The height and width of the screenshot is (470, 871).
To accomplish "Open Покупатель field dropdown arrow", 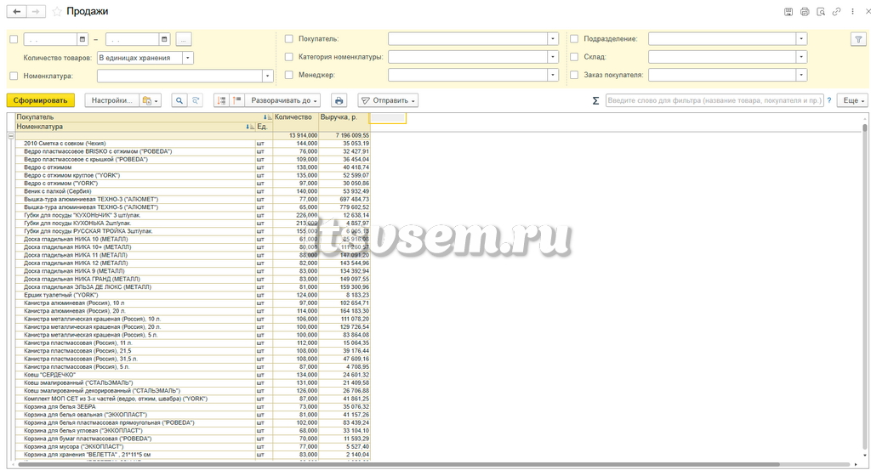I will (x=553, y=39).
